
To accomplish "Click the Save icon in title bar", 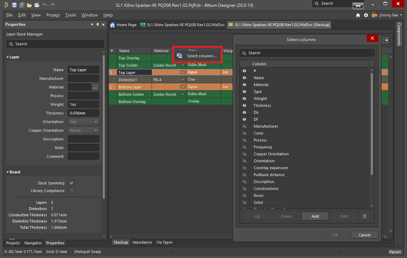I will point(14,5).
